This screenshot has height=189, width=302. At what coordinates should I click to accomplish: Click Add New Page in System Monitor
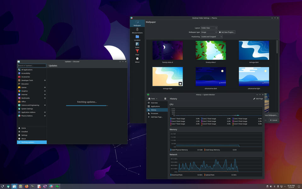coord(157,117)
